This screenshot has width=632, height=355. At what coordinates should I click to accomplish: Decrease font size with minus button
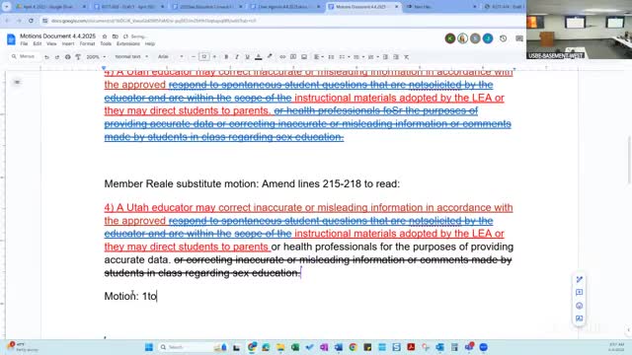tap(194, 57)
